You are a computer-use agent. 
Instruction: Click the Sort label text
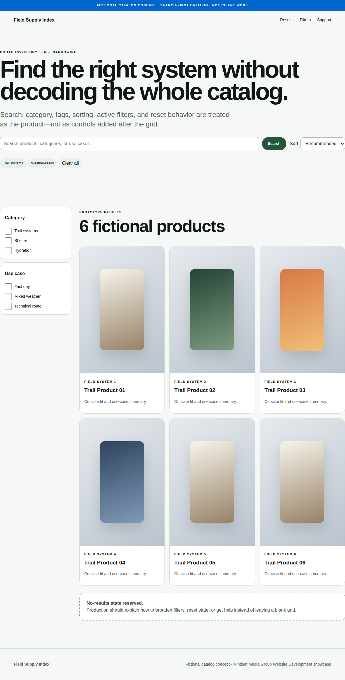coord(294,144)
